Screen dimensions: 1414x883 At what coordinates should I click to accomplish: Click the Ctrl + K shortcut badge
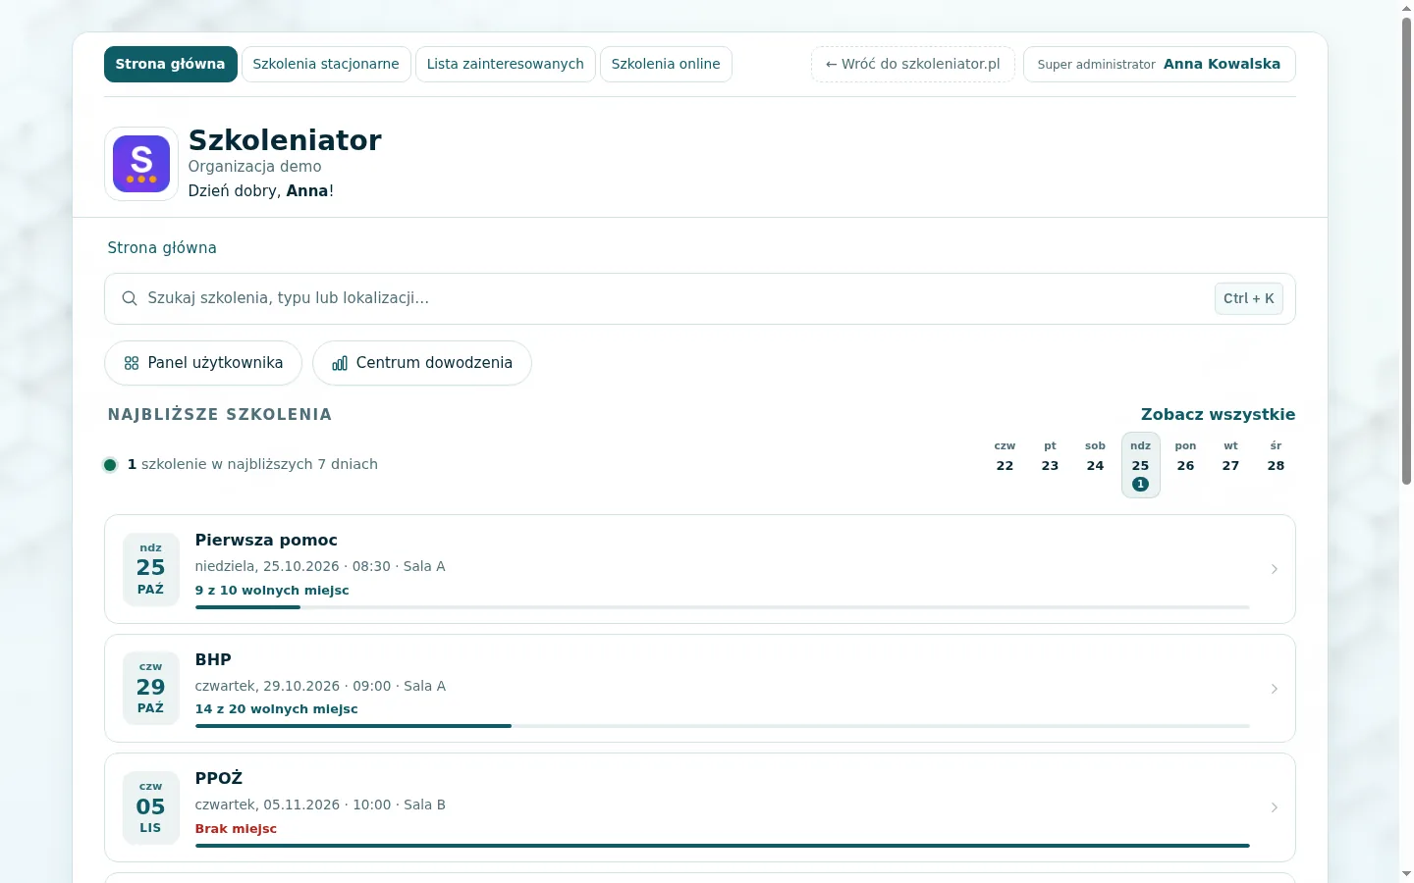1249,298
